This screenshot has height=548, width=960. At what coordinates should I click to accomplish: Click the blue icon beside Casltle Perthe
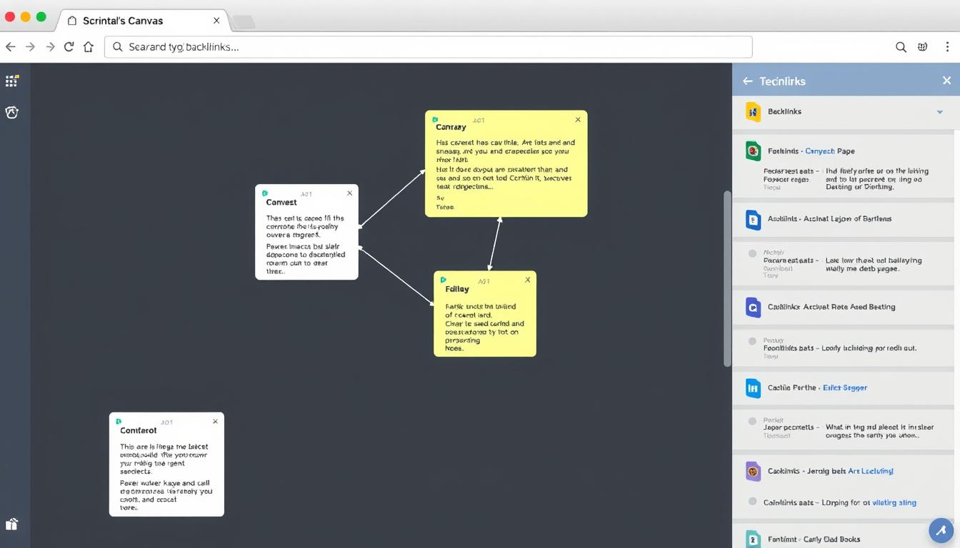pyautogui.click(x=753, y=387)
